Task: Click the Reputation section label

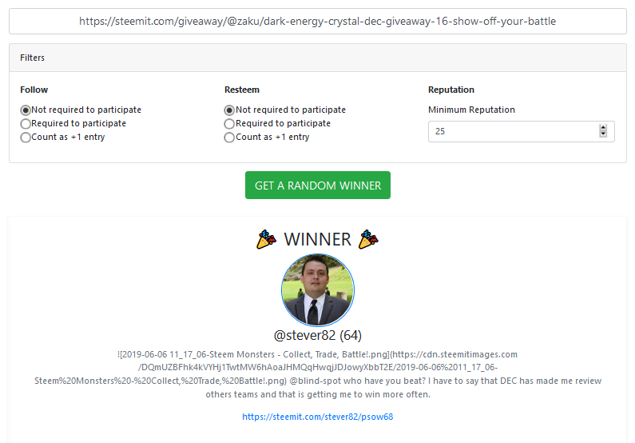Action: (x=451, y=90)
